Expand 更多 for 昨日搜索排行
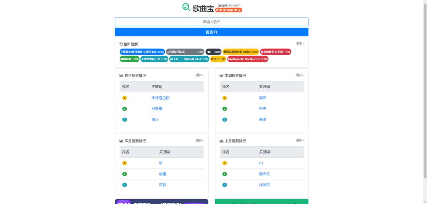 [x=199, y=75]
